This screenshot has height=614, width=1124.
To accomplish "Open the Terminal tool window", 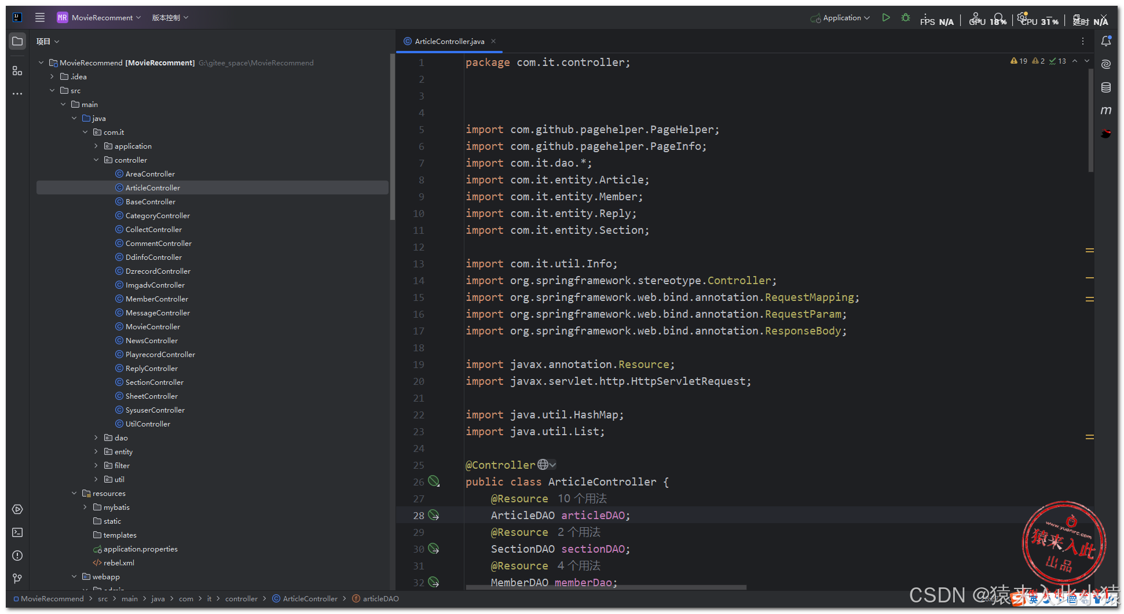I will pyautogui.click(x=17, y=532).
